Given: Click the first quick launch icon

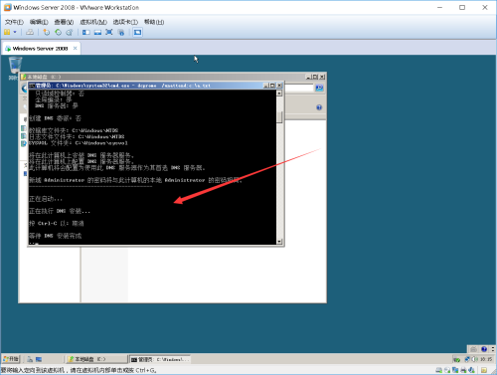Looking at the screenshot, I should point(30,359).
